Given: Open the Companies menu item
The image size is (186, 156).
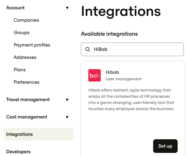Looking at the screenshot, I should (26, 20).
